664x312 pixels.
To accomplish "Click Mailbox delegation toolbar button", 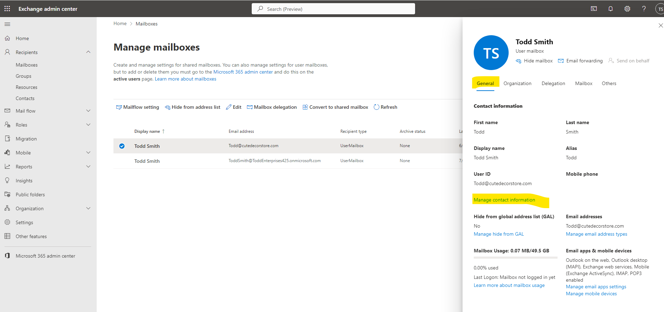I will pos(272,107).
